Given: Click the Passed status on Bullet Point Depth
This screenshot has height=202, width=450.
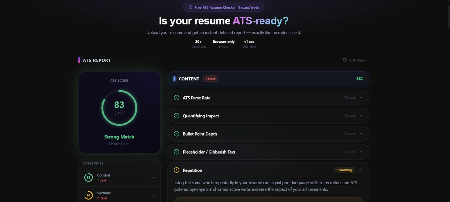Looking at the screenshot, I should click(x=349, y=134).
